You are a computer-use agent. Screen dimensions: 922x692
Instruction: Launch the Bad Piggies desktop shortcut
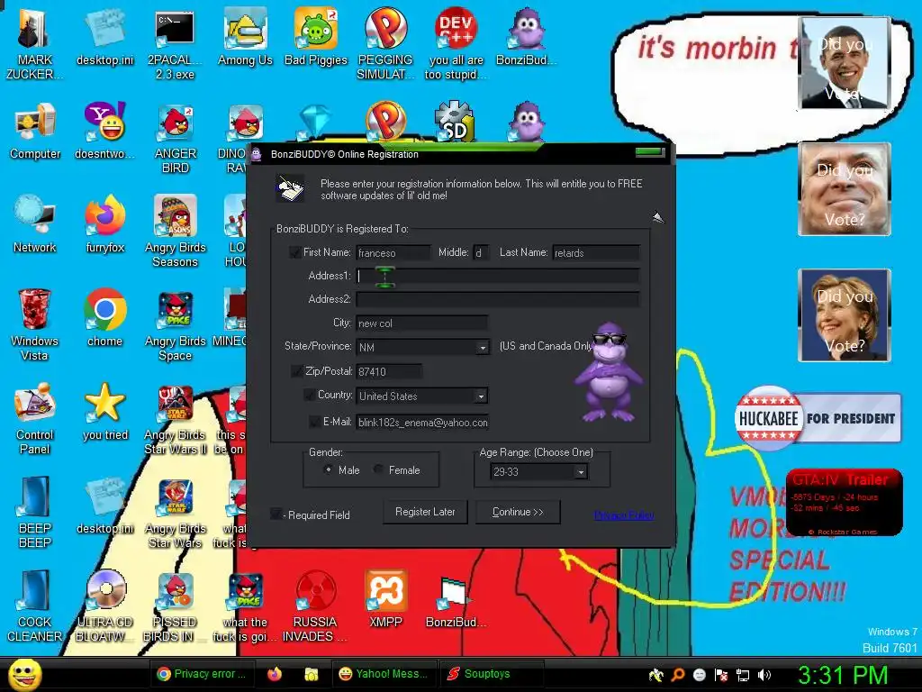316,38
